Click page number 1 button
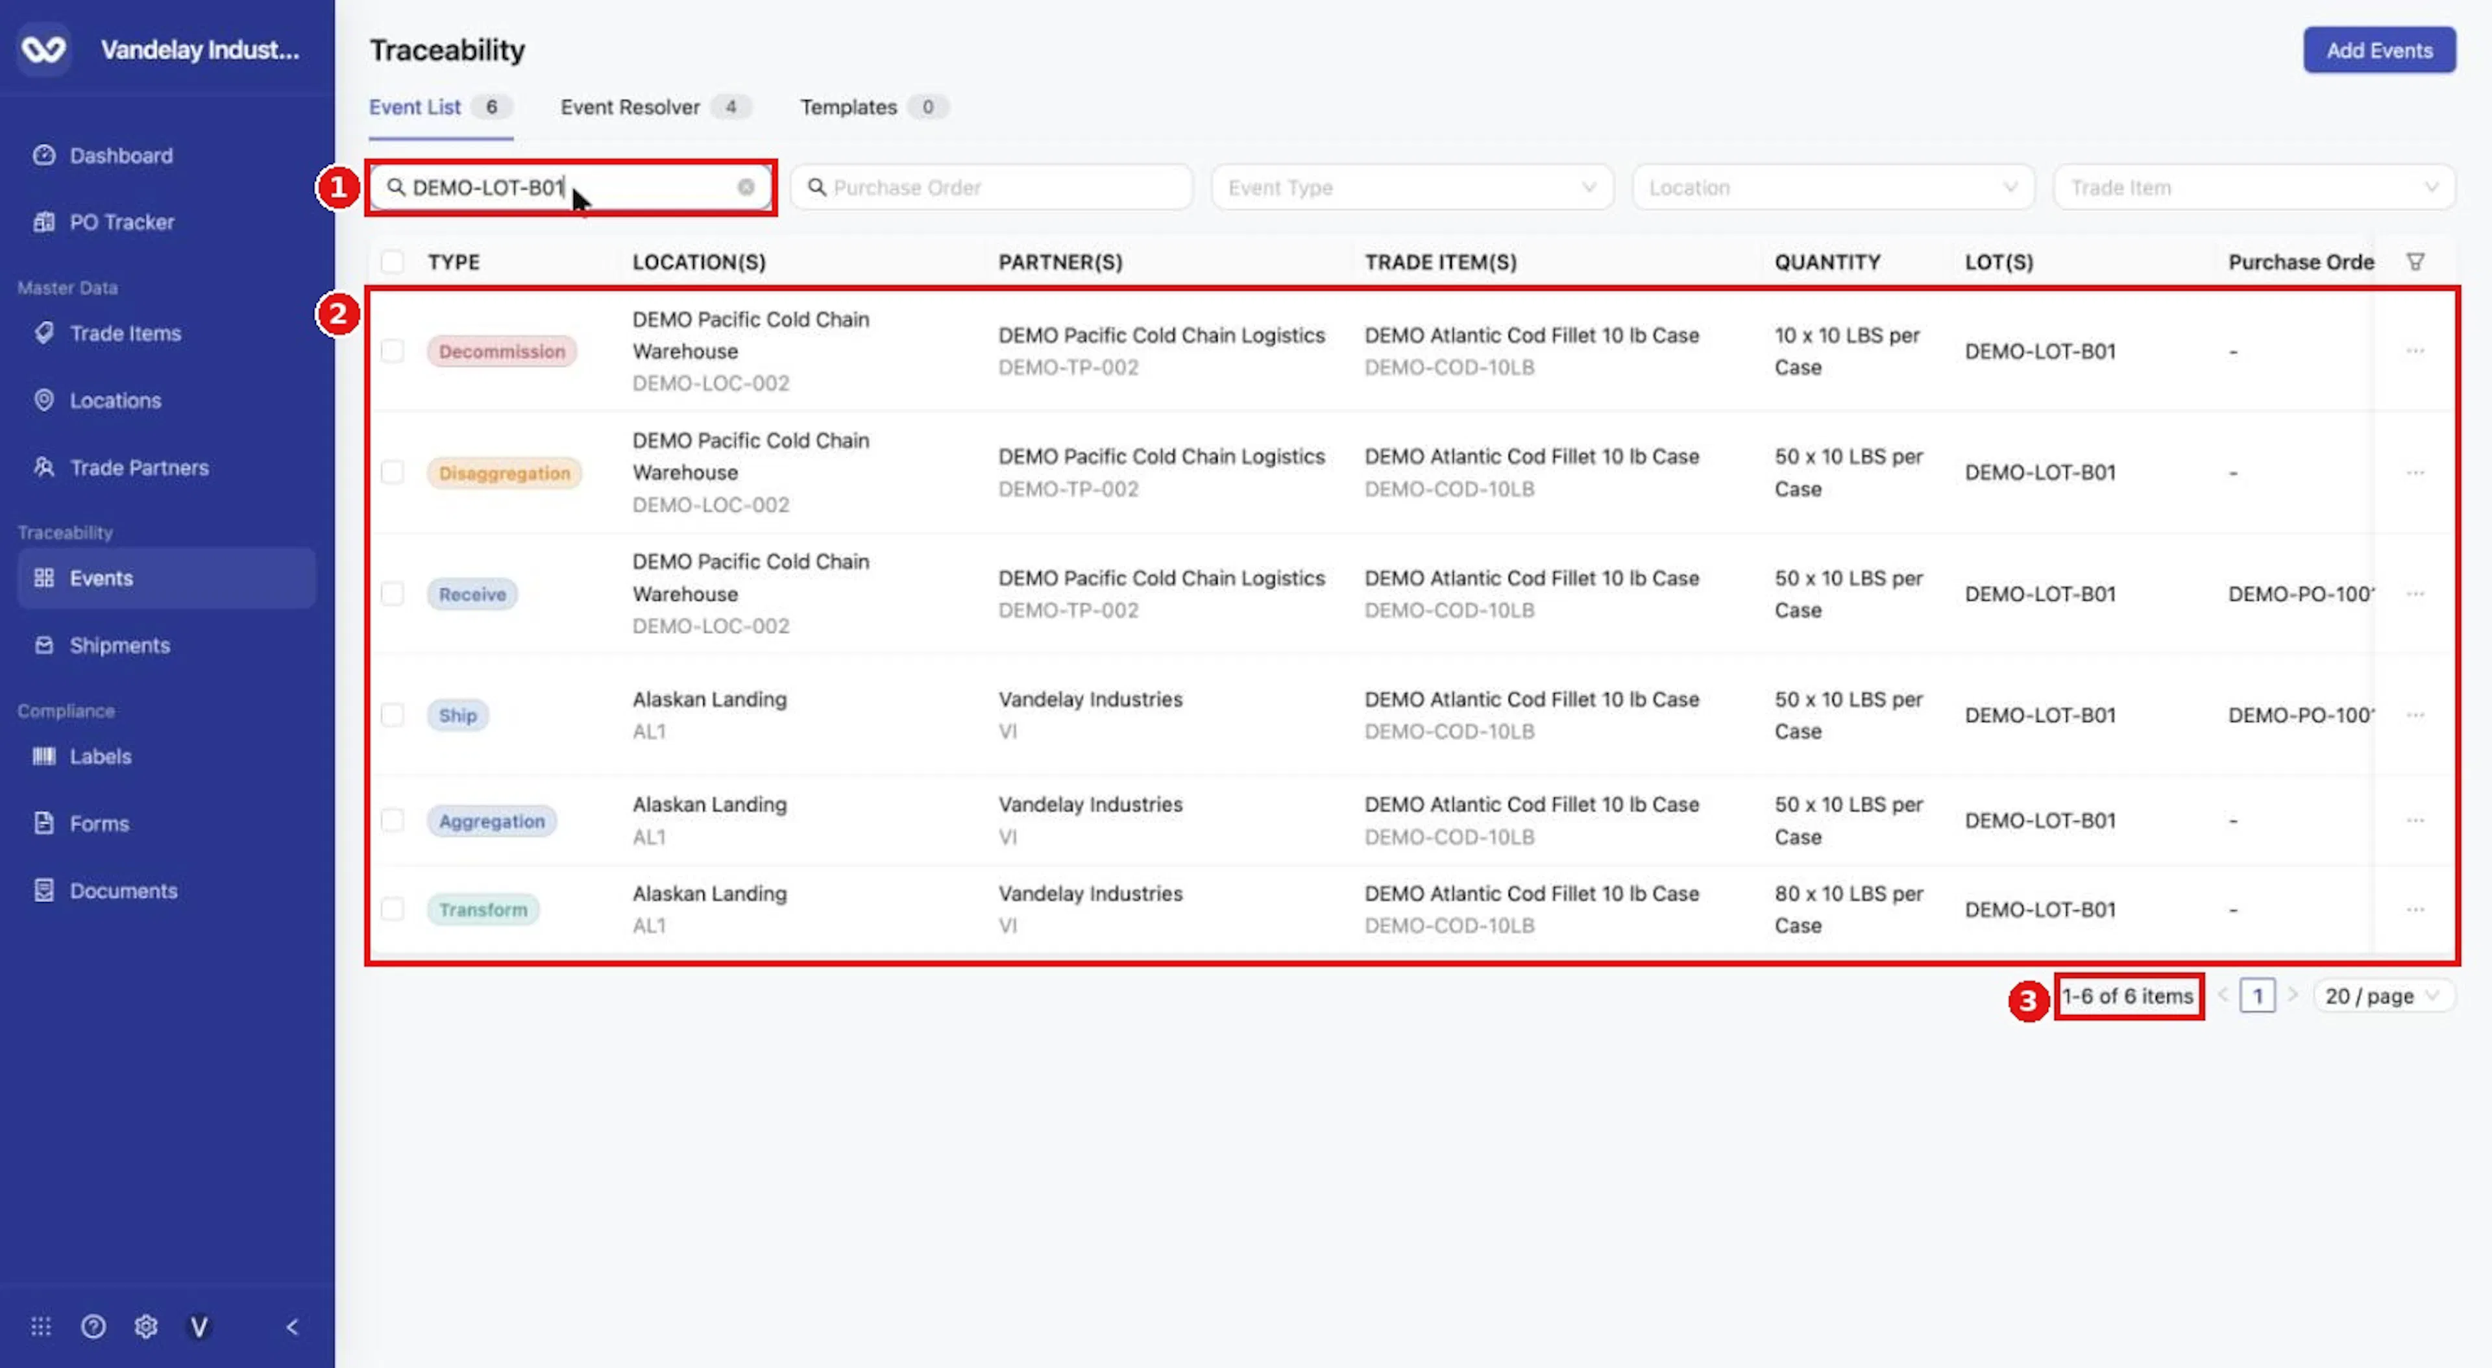The image size is (2492, 1368). [2257, 995]
